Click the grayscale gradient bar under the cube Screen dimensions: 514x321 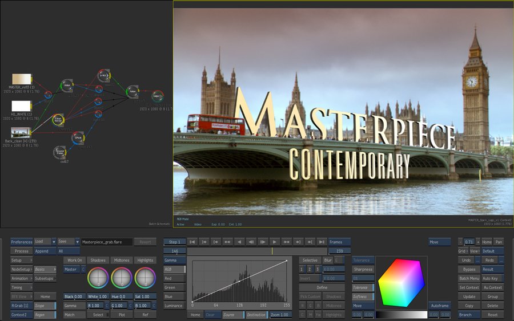401,315
